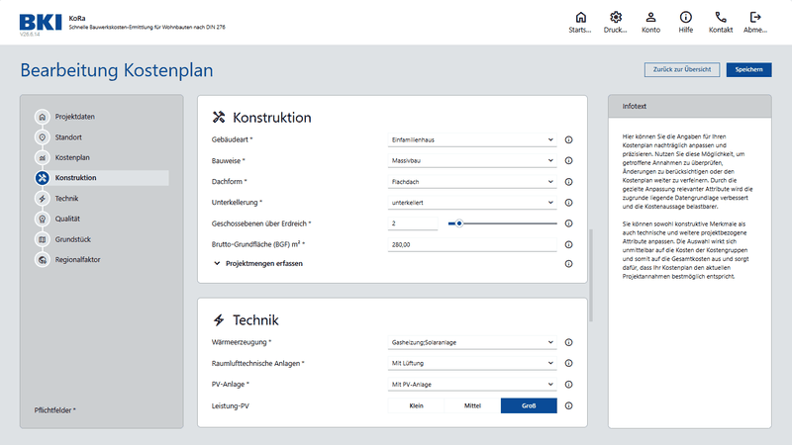Go to Standort in sidebar
This screenshot has height=445, width=792.
point(68,137)
